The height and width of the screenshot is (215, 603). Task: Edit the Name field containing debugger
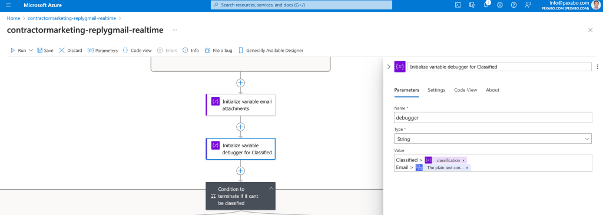click(493, 118)
